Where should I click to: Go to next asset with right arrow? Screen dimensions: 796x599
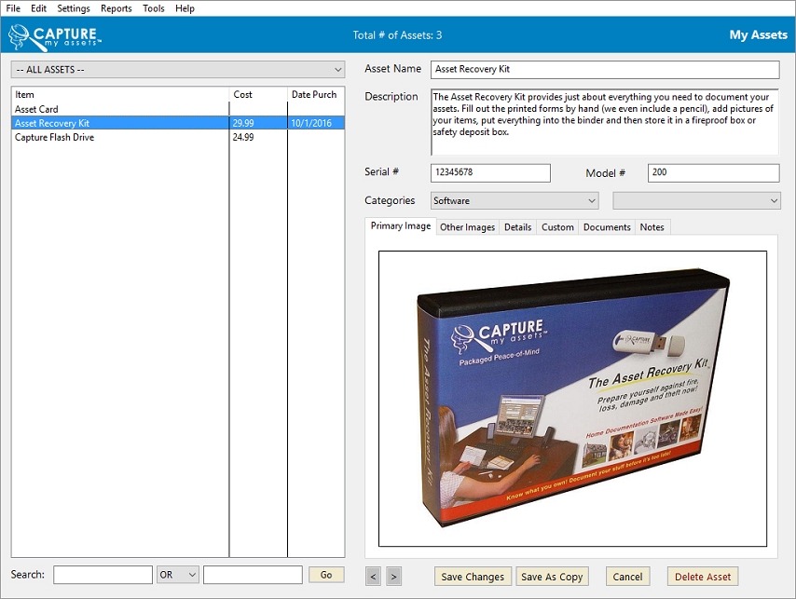click(393, 577)
